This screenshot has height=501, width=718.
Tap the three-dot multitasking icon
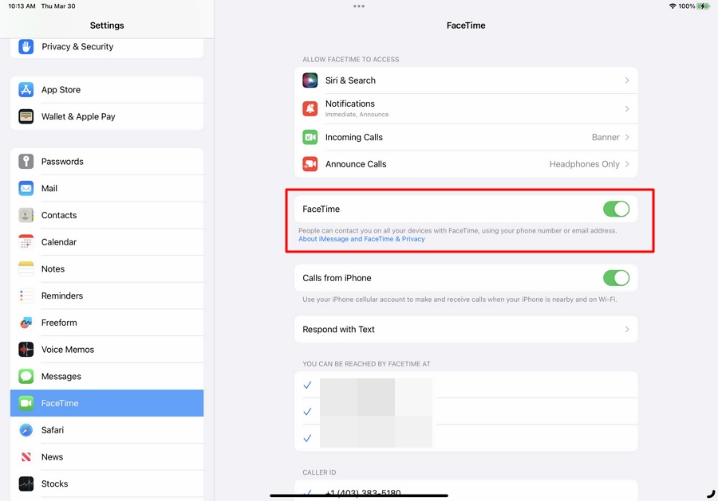click(x=359, y=6)
